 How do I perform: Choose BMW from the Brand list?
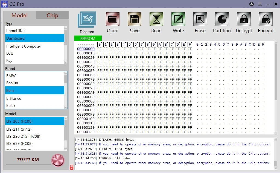point(35,76)
